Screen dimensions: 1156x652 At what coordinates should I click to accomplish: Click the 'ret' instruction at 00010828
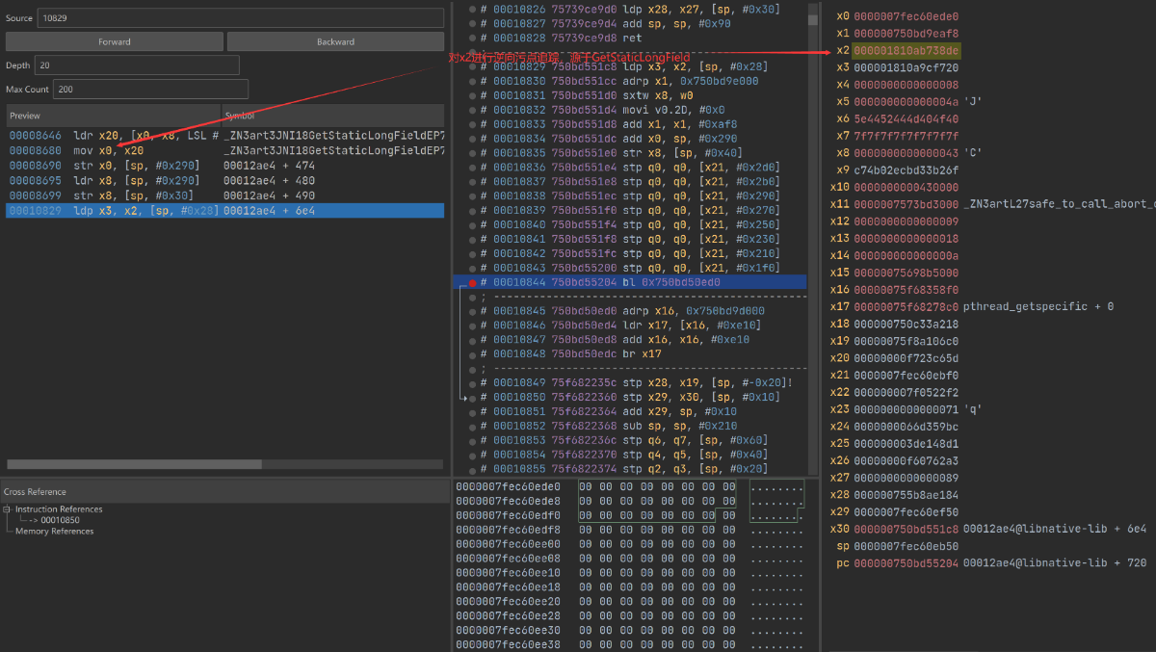point(632,38)
